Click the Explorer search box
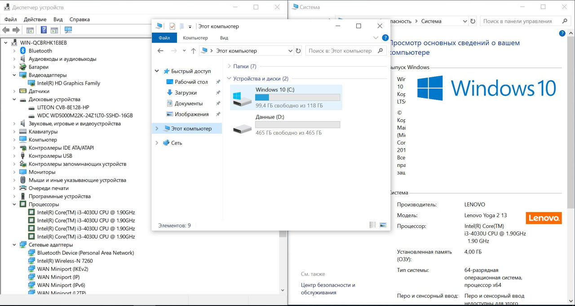 (341, 51)
